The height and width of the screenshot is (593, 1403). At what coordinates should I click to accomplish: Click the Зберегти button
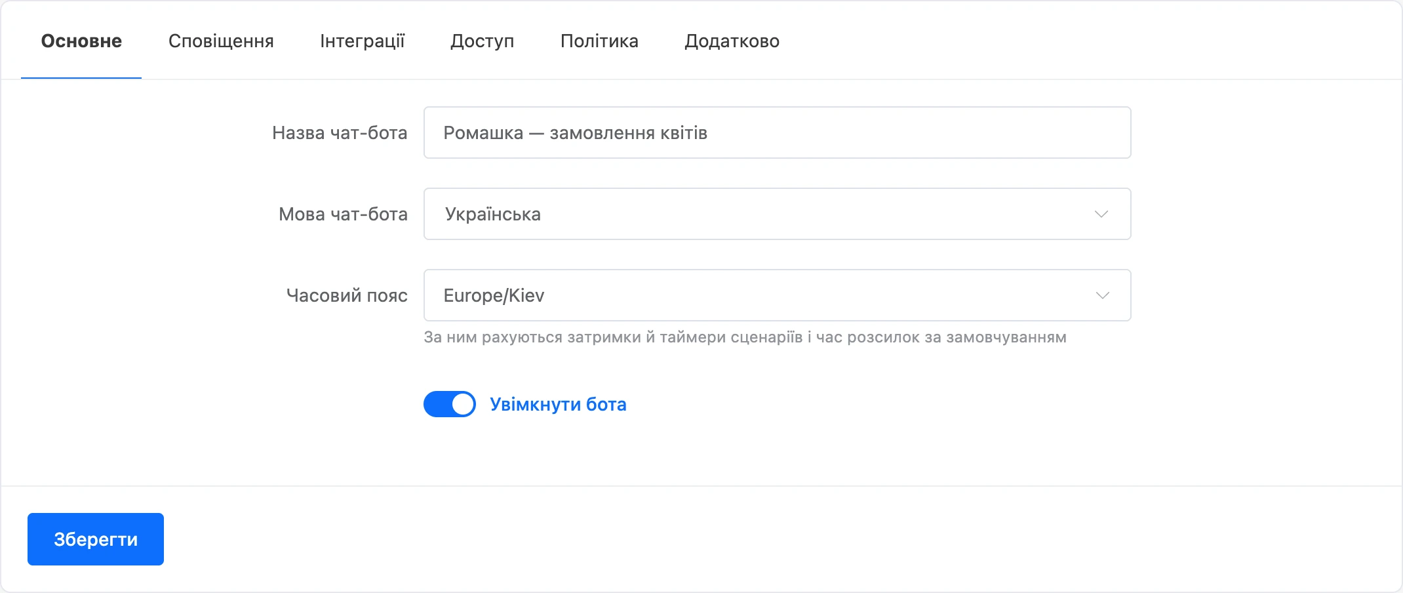[x=96, y=539]
